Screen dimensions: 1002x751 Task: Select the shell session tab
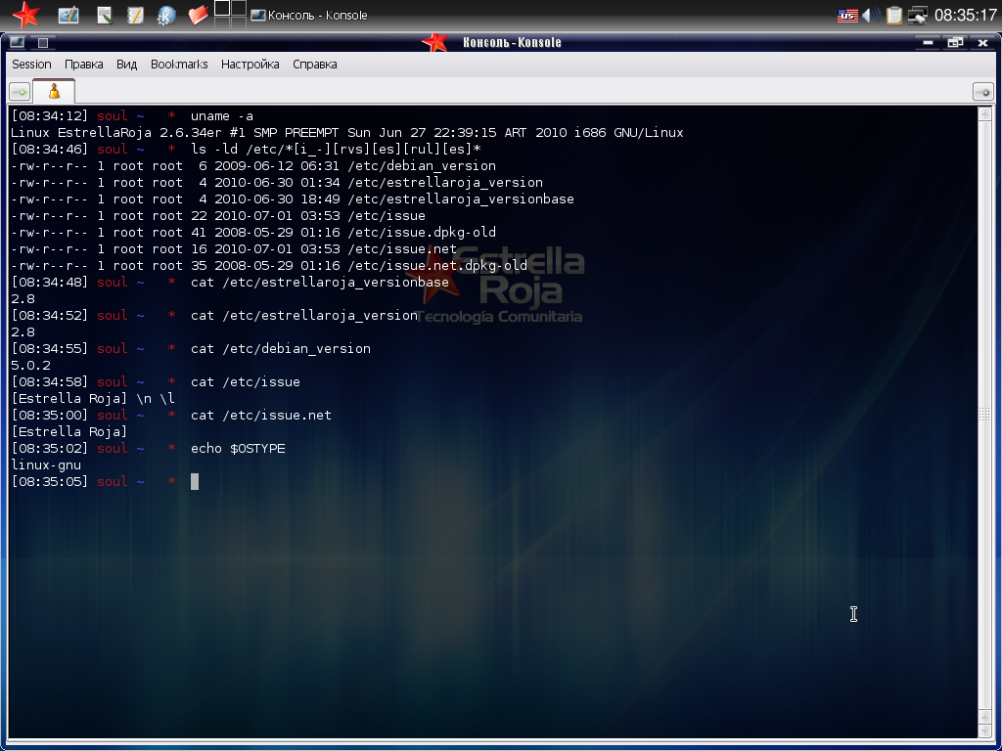pos(54,91)
